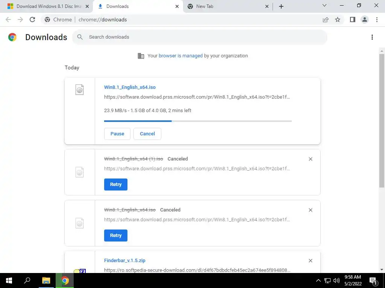Open the notification center icon
The height and width of the screenshot is (288, 385).
click(373, 280)
